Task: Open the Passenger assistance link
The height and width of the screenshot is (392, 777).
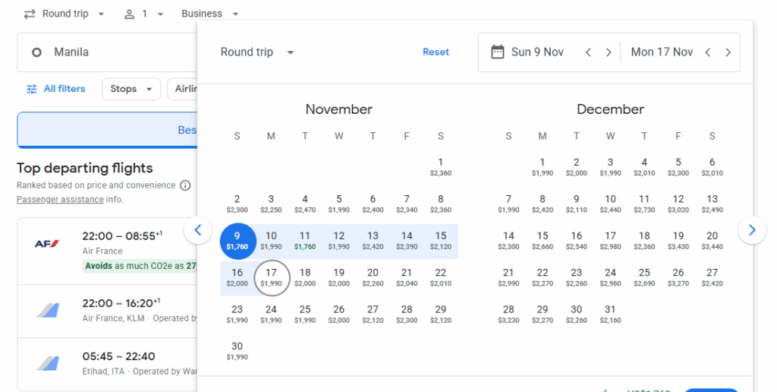Action: pyautogui.click(x=60, y=200)
